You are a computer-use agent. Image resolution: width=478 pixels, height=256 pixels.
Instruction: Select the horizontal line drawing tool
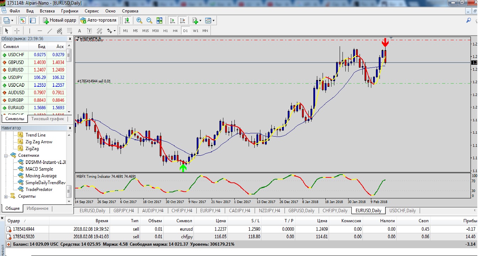tap(40, 31)
